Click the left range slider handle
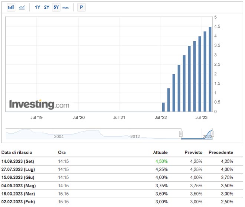Screen dimensions: 245x207 (x=181, y=134)
